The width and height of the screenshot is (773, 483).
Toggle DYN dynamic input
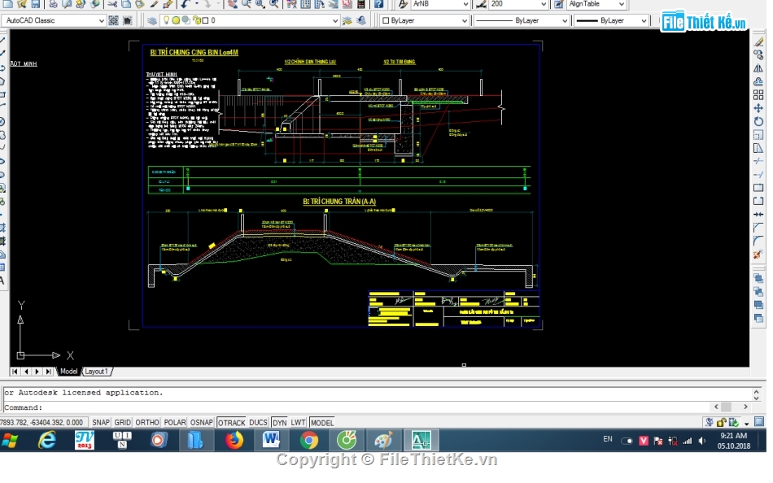coord(280,423)
